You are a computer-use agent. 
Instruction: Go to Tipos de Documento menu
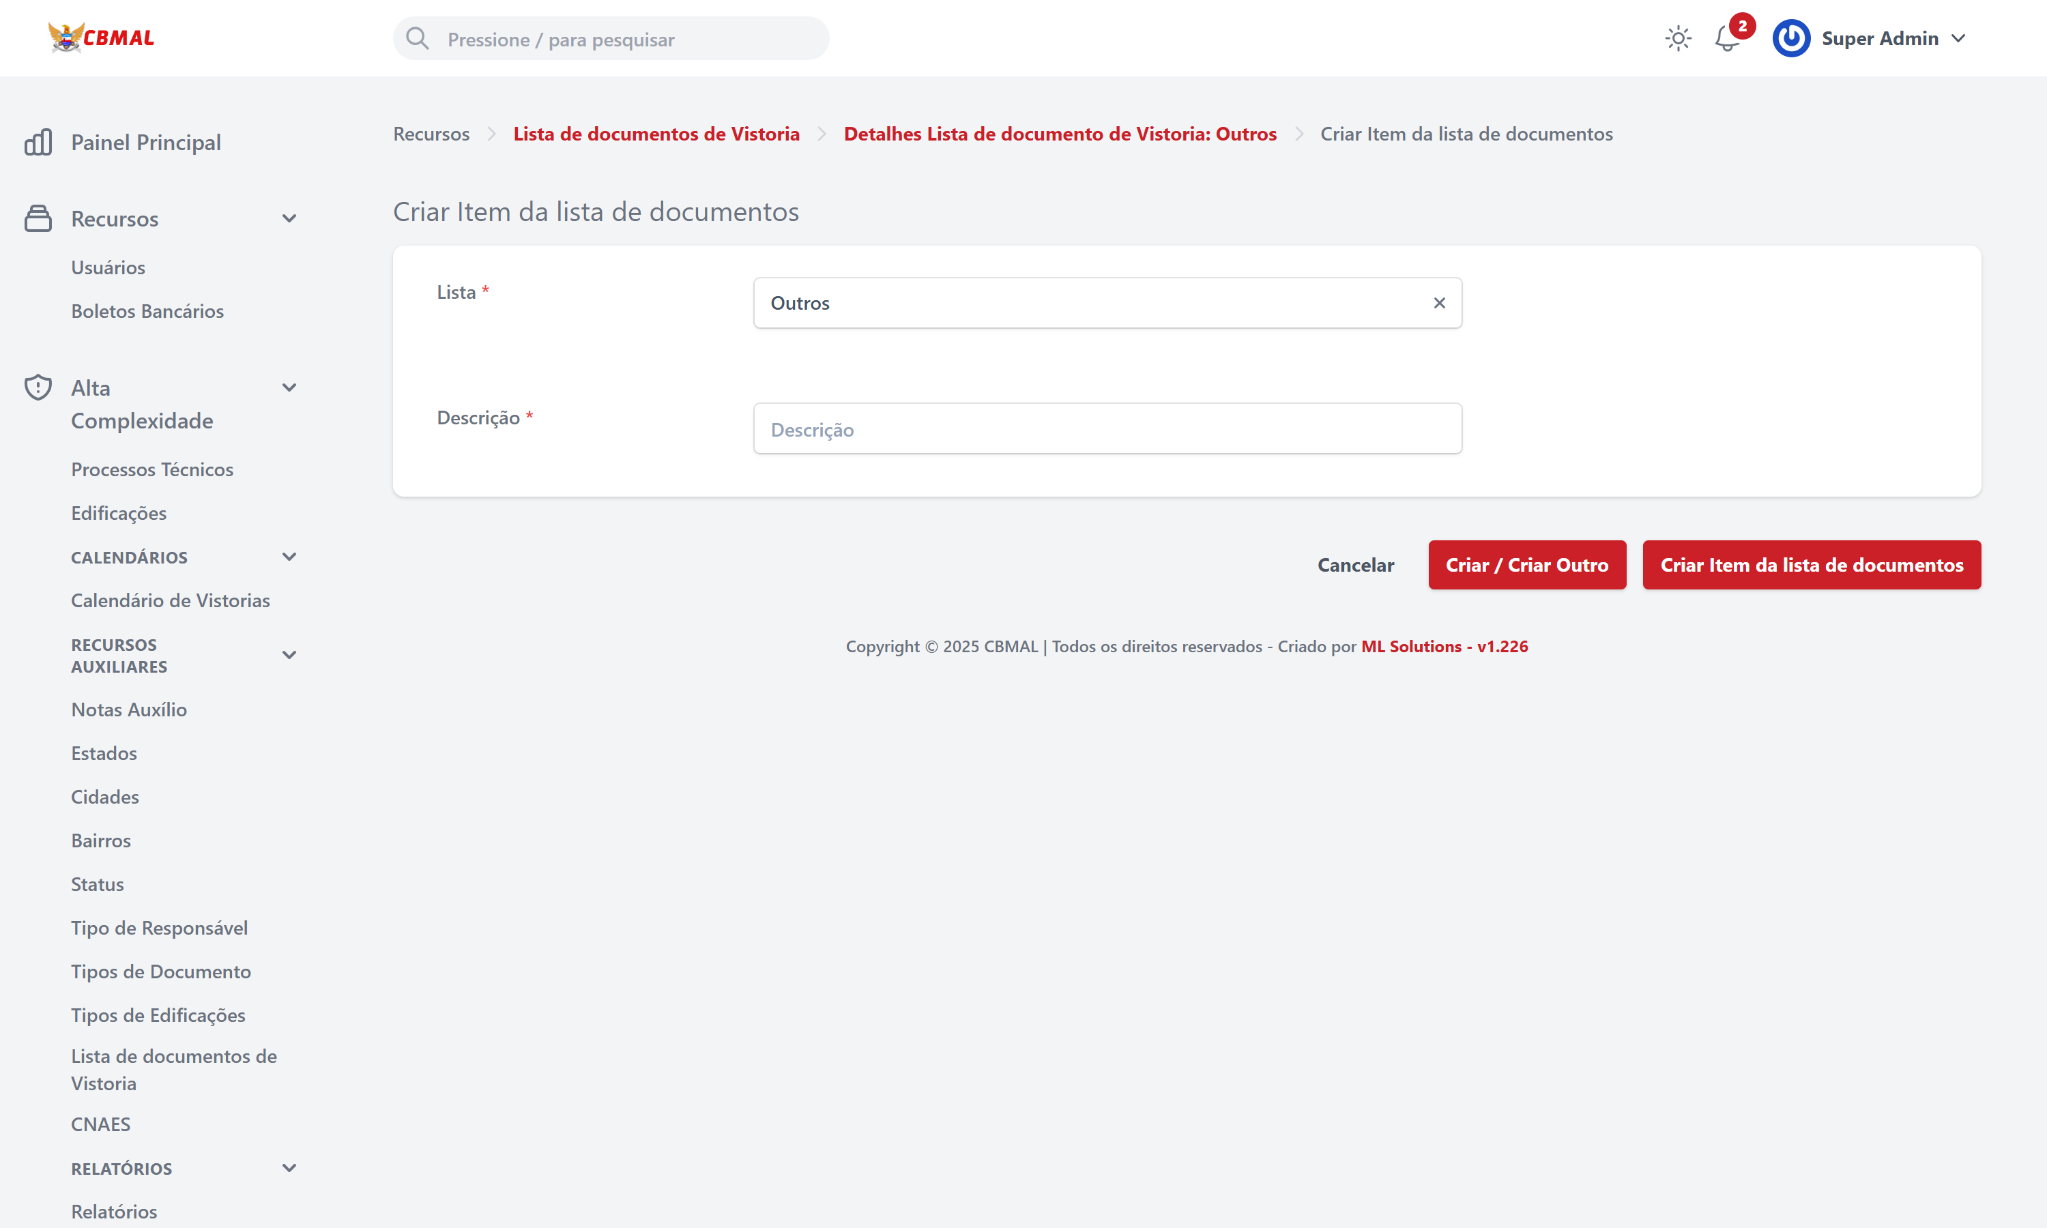(x=160, y=971)
